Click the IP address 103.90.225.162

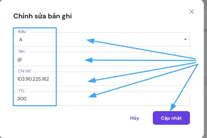click(33, 79)
